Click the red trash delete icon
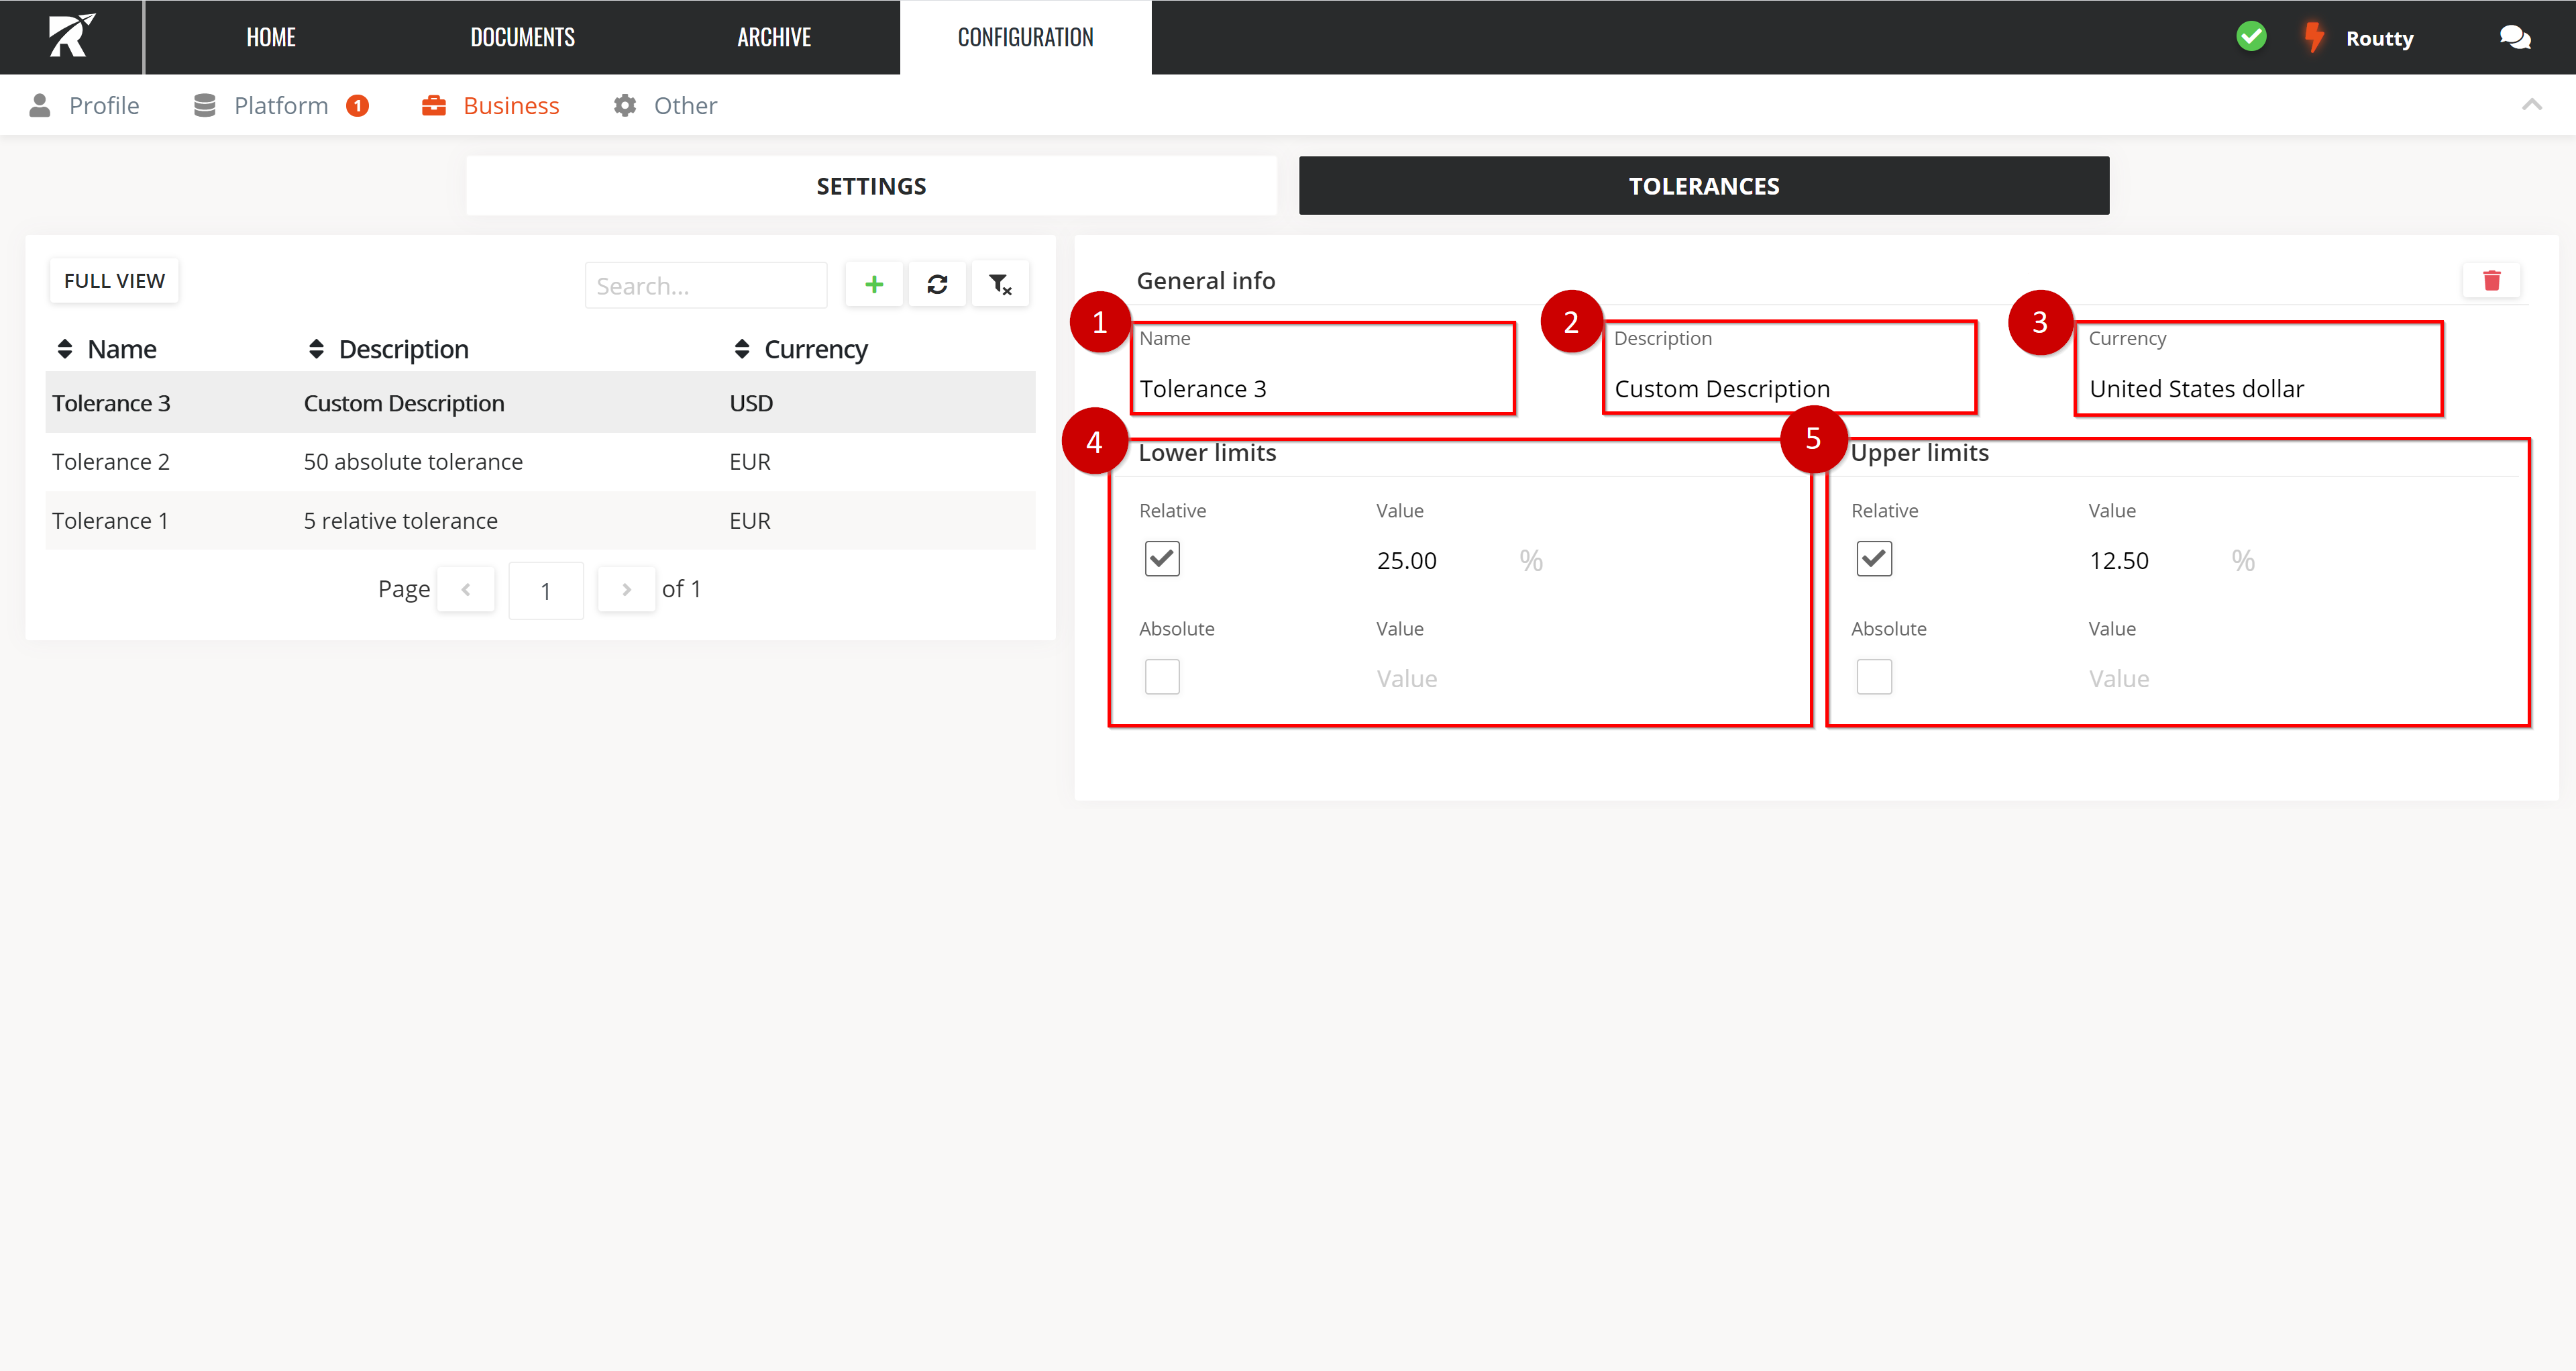The width and height of the screenshot is (2576, 1371). [2491, 281]
